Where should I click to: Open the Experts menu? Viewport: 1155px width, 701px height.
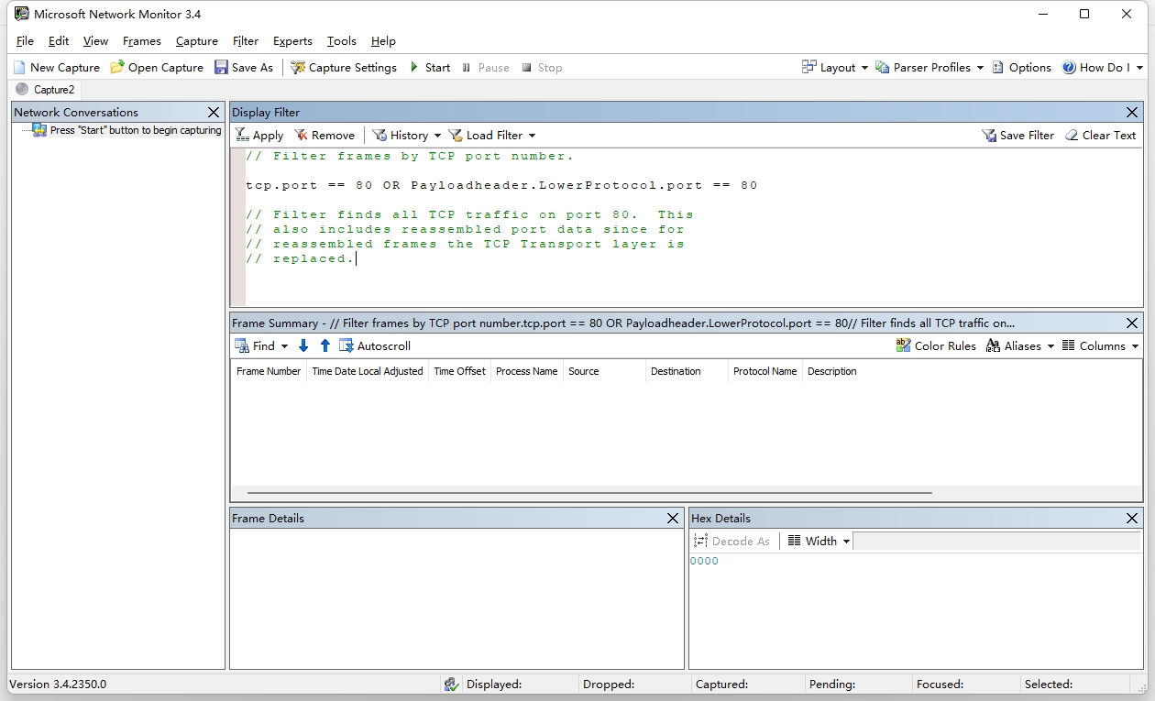click(292, 40)
